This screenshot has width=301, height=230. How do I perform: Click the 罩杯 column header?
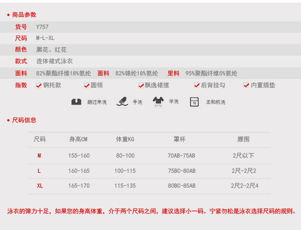tap(179, 139)
